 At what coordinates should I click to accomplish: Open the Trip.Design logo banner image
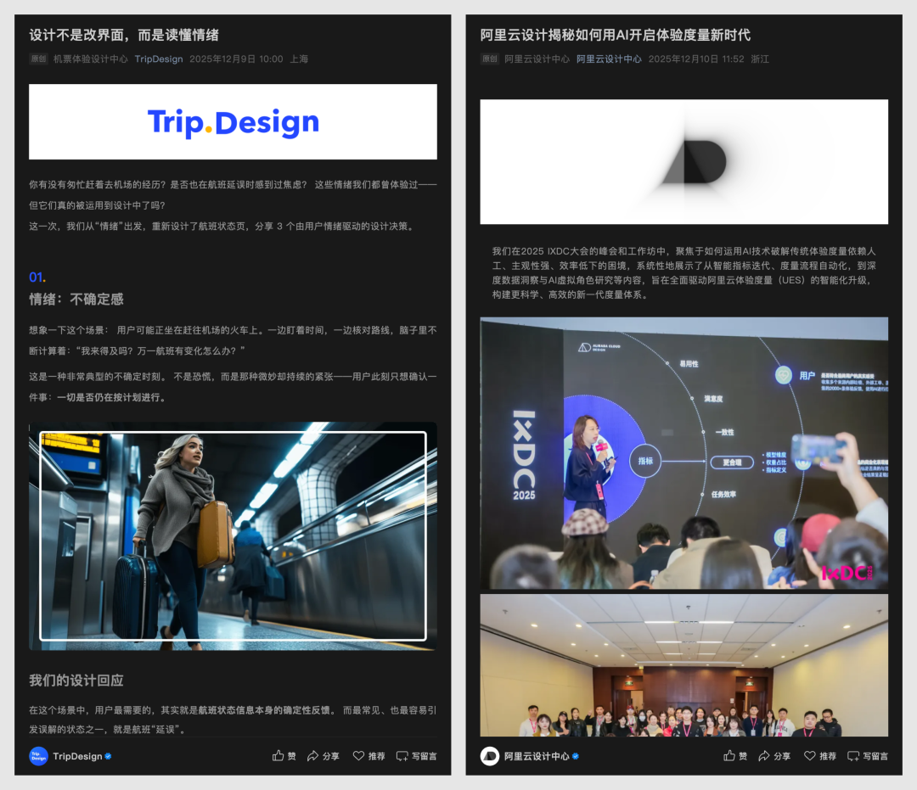point(233,121)
